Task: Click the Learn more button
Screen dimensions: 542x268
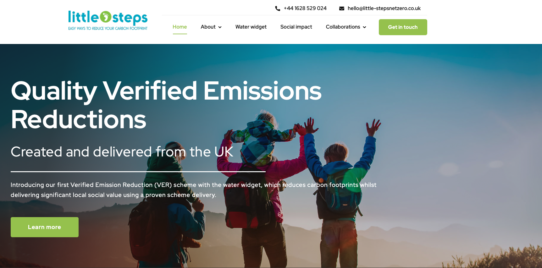Action: point(45,227)
